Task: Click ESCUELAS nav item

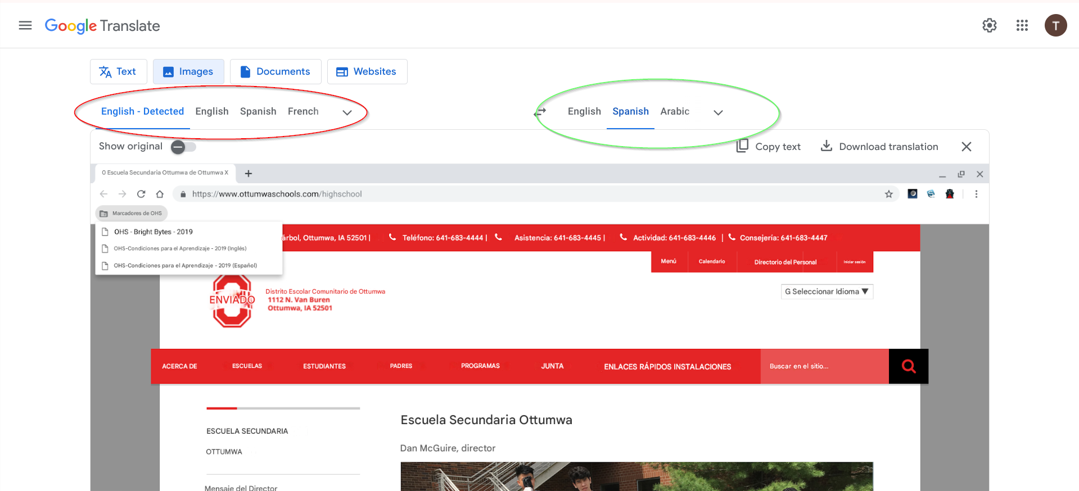Action: coord(247,366)
